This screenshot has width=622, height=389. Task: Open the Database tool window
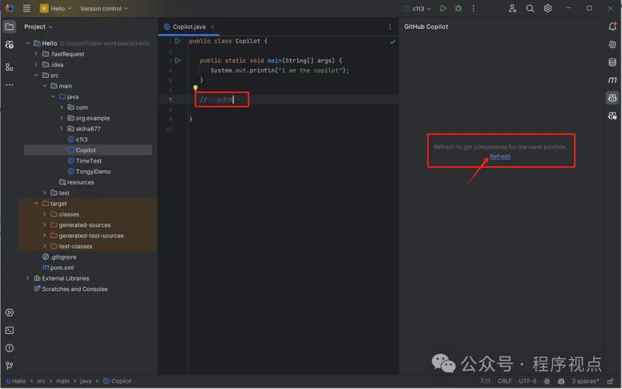[x=612, y=62]
